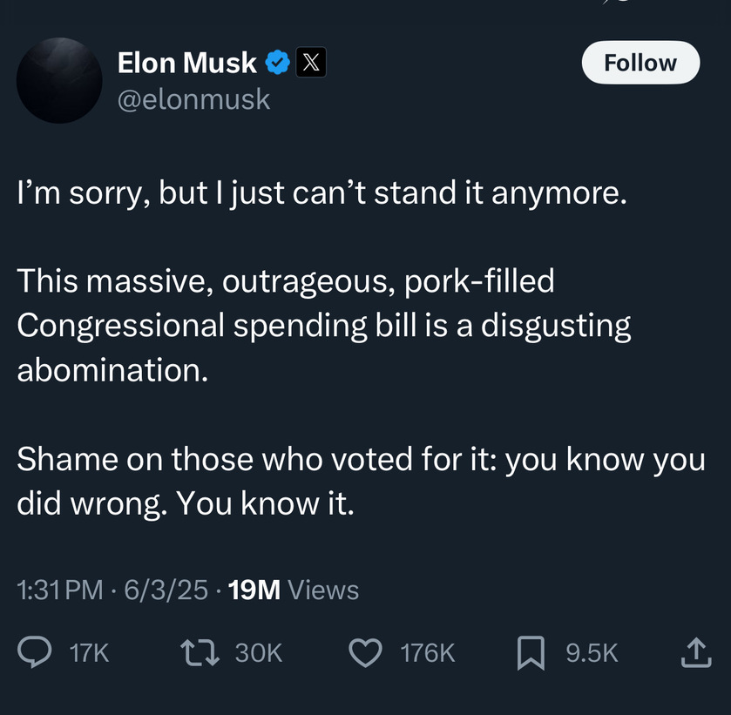Viewport: 731px width, 715px height.
Task: Click the 'I'm sorry, but I just can't' sentence
Action: tap(322, 192)
